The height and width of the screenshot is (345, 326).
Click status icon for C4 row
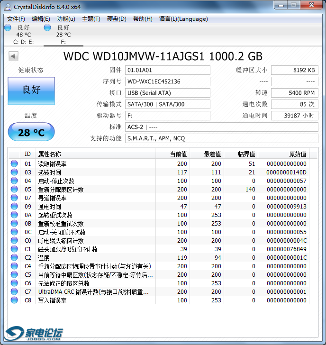click(14, 266)
